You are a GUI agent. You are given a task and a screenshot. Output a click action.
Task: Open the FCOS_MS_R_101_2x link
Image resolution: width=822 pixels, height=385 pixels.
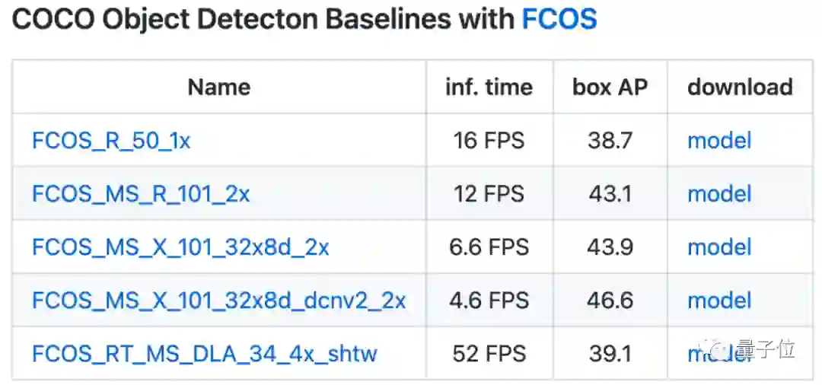point(141,194)
